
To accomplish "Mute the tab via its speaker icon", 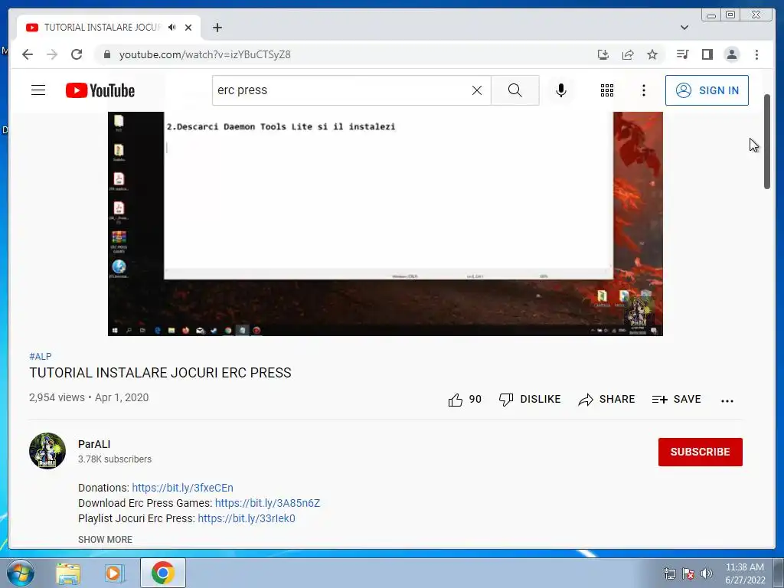I will tap(172, 28).
